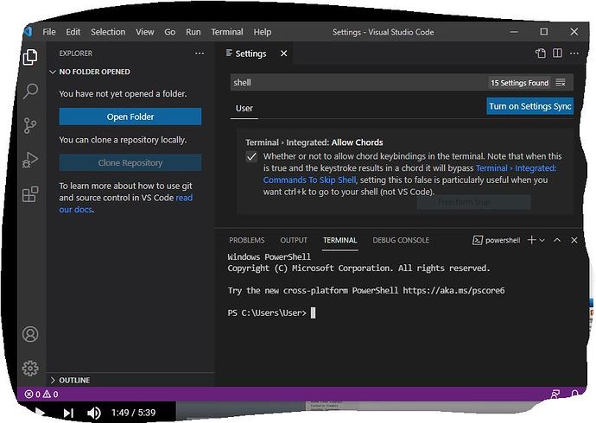Create a new terminal with plus icon
Image resolution: width=596 pixels, height=423 pixels.
click(532, 240)
